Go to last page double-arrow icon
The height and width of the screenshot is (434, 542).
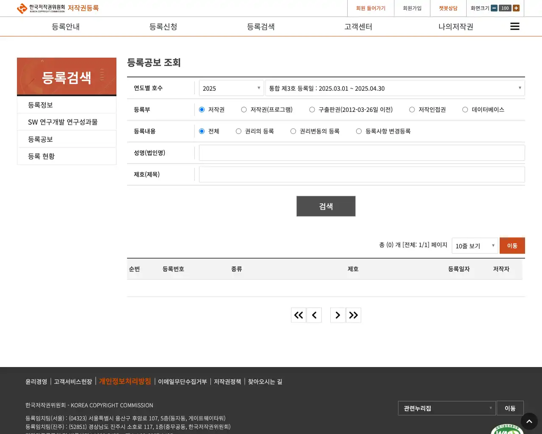point(354,315)
